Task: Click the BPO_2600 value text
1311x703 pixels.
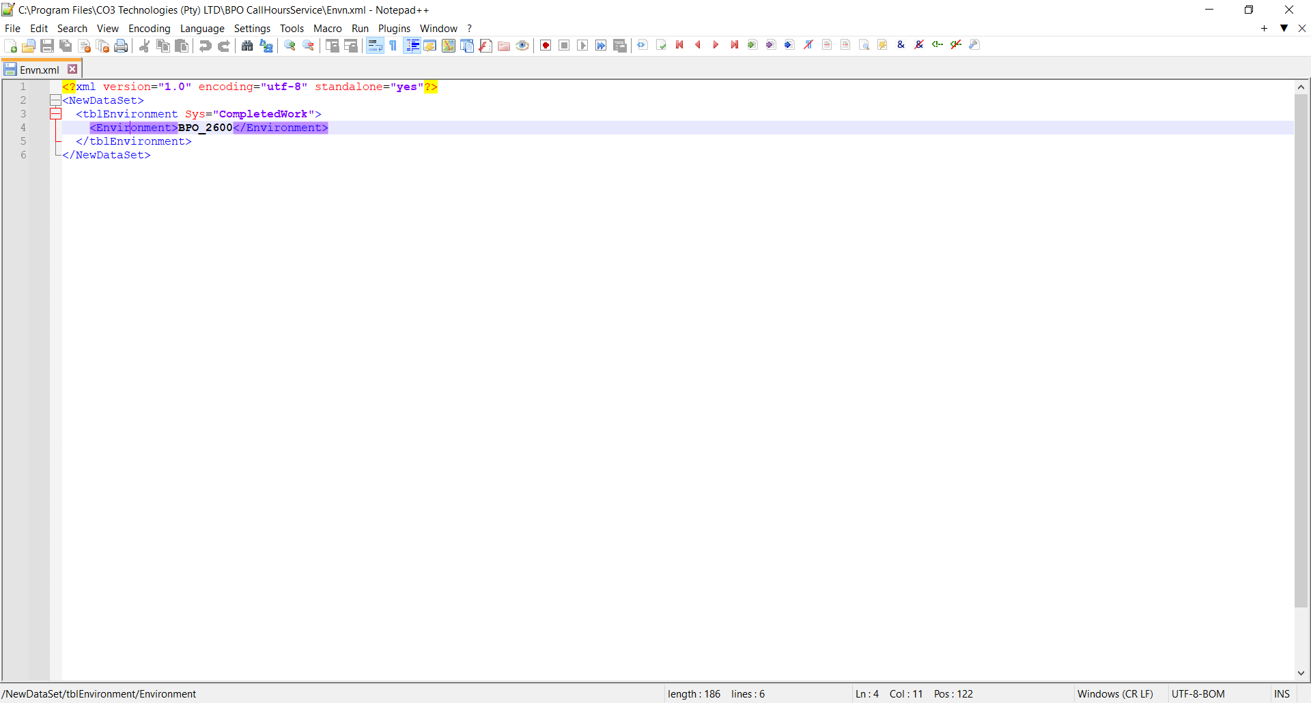Action: pyautogui.click(x=206, y=128)
